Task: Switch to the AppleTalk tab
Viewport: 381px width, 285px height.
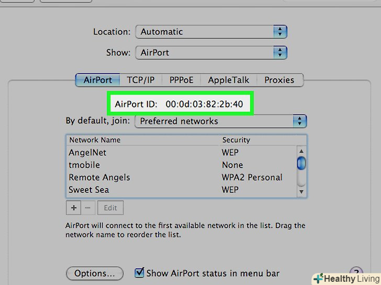Action: pyautogui.click(x=229, y=80)
